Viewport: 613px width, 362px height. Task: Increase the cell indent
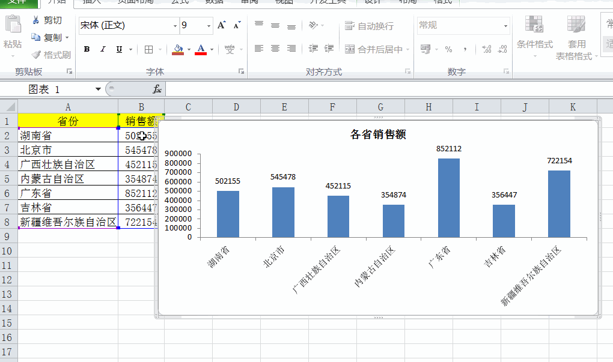pyautogui.click(x=329, y=49)
